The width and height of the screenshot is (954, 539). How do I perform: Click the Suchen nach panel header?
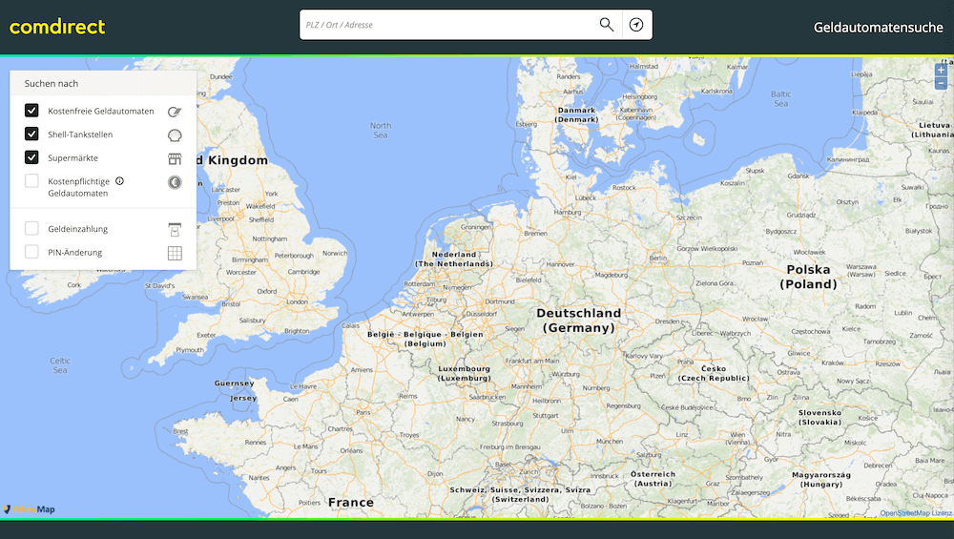pyautogui.click(x=103, y=83)
